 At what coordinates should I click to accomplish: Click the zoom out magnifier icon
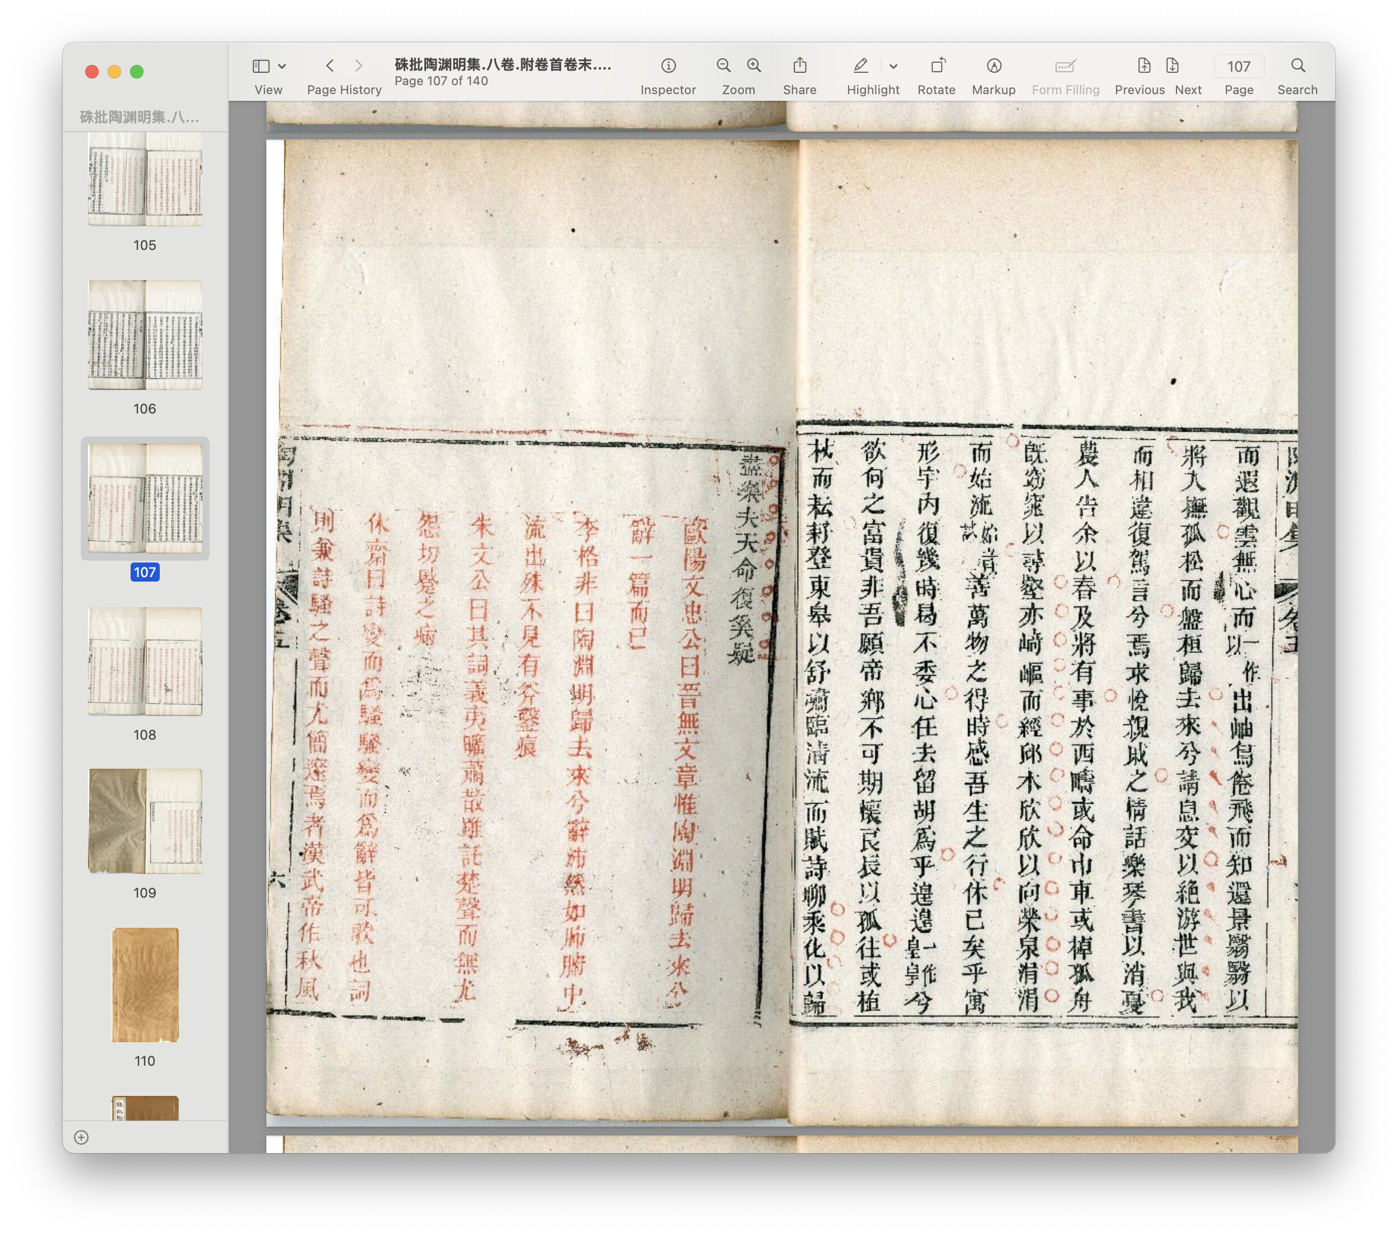tap(723, 66)
